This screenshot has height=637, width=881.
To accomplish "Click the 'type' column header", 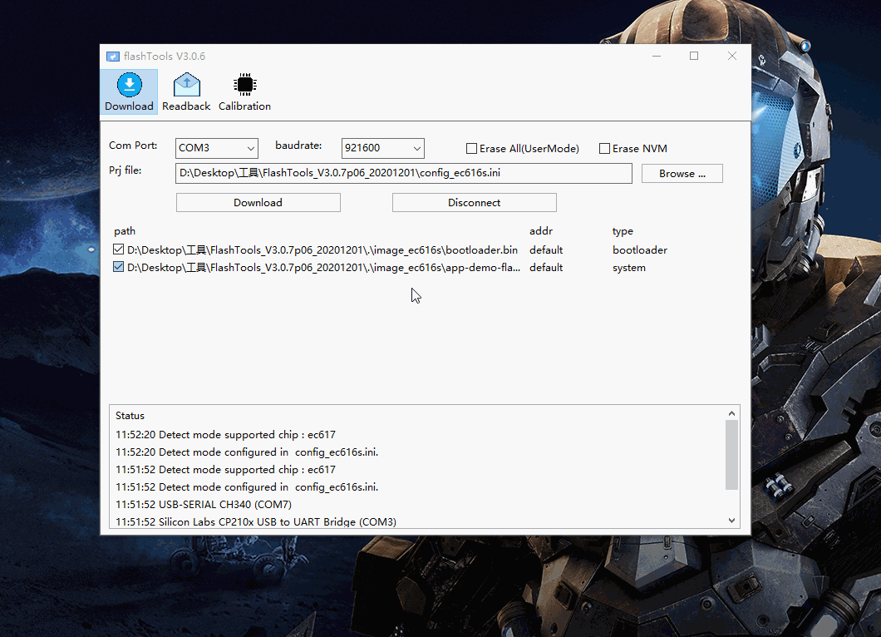I will pyautogui.click(x=623, y=231).
